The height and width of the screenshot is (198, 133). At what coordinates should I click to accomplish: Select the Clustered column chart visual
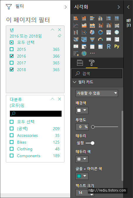click(100, 18)
